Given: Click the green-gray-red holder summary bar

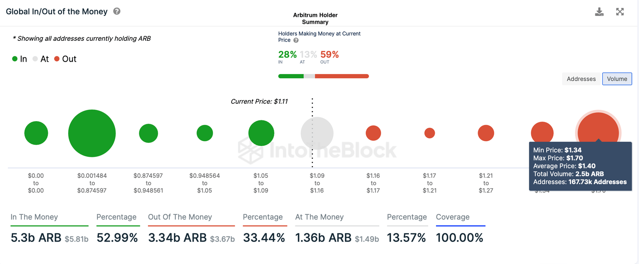Looking at the screenshot, I should pyautogui.click(x=323, y=76).
